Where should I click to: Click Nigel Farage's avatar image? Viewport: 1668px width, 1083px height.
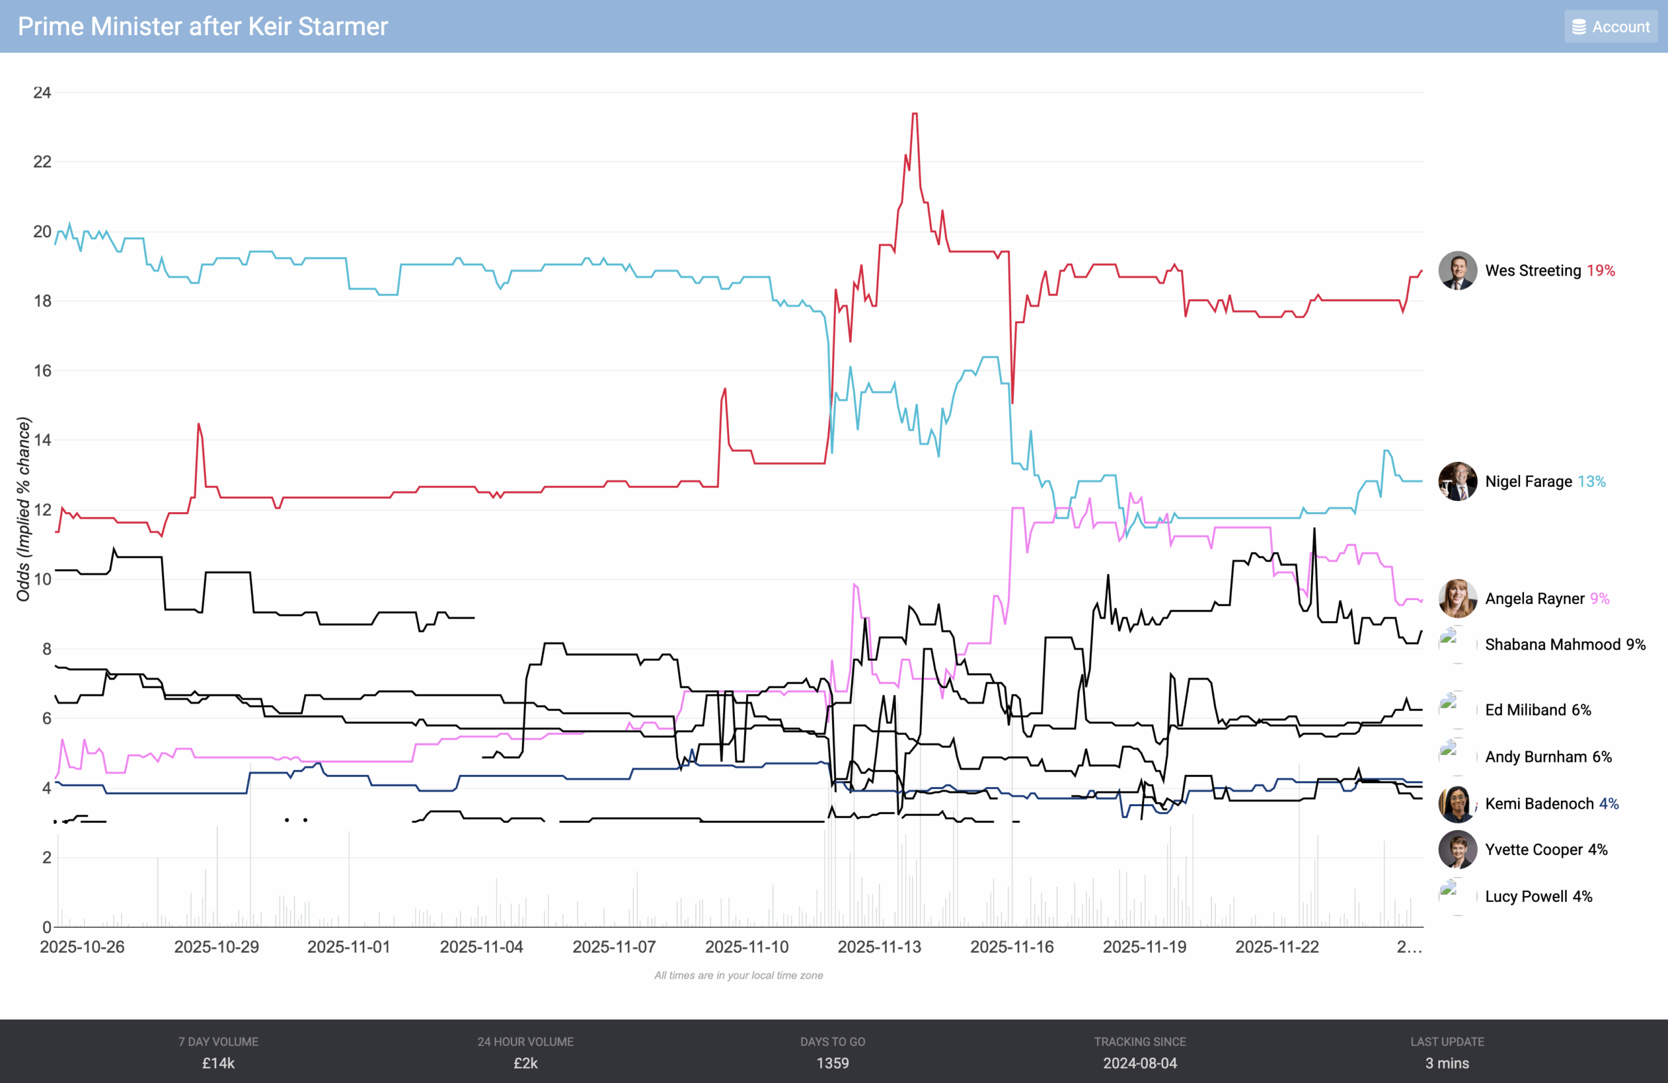pos(1457,482)
